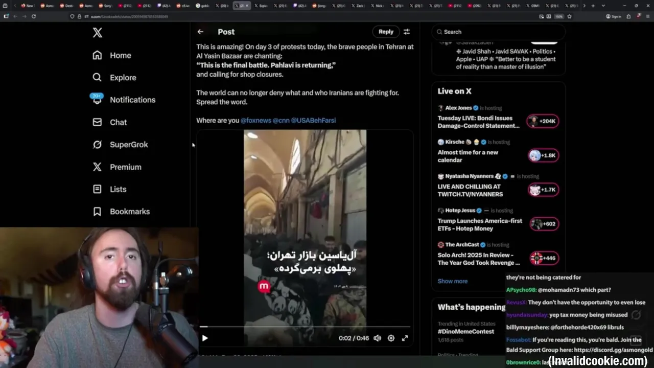
Task: Bookmark this page with the star icon
Action: (569, 16)
